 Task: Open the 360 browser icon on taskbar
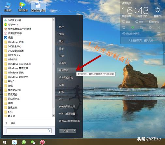tap(24, 142)
